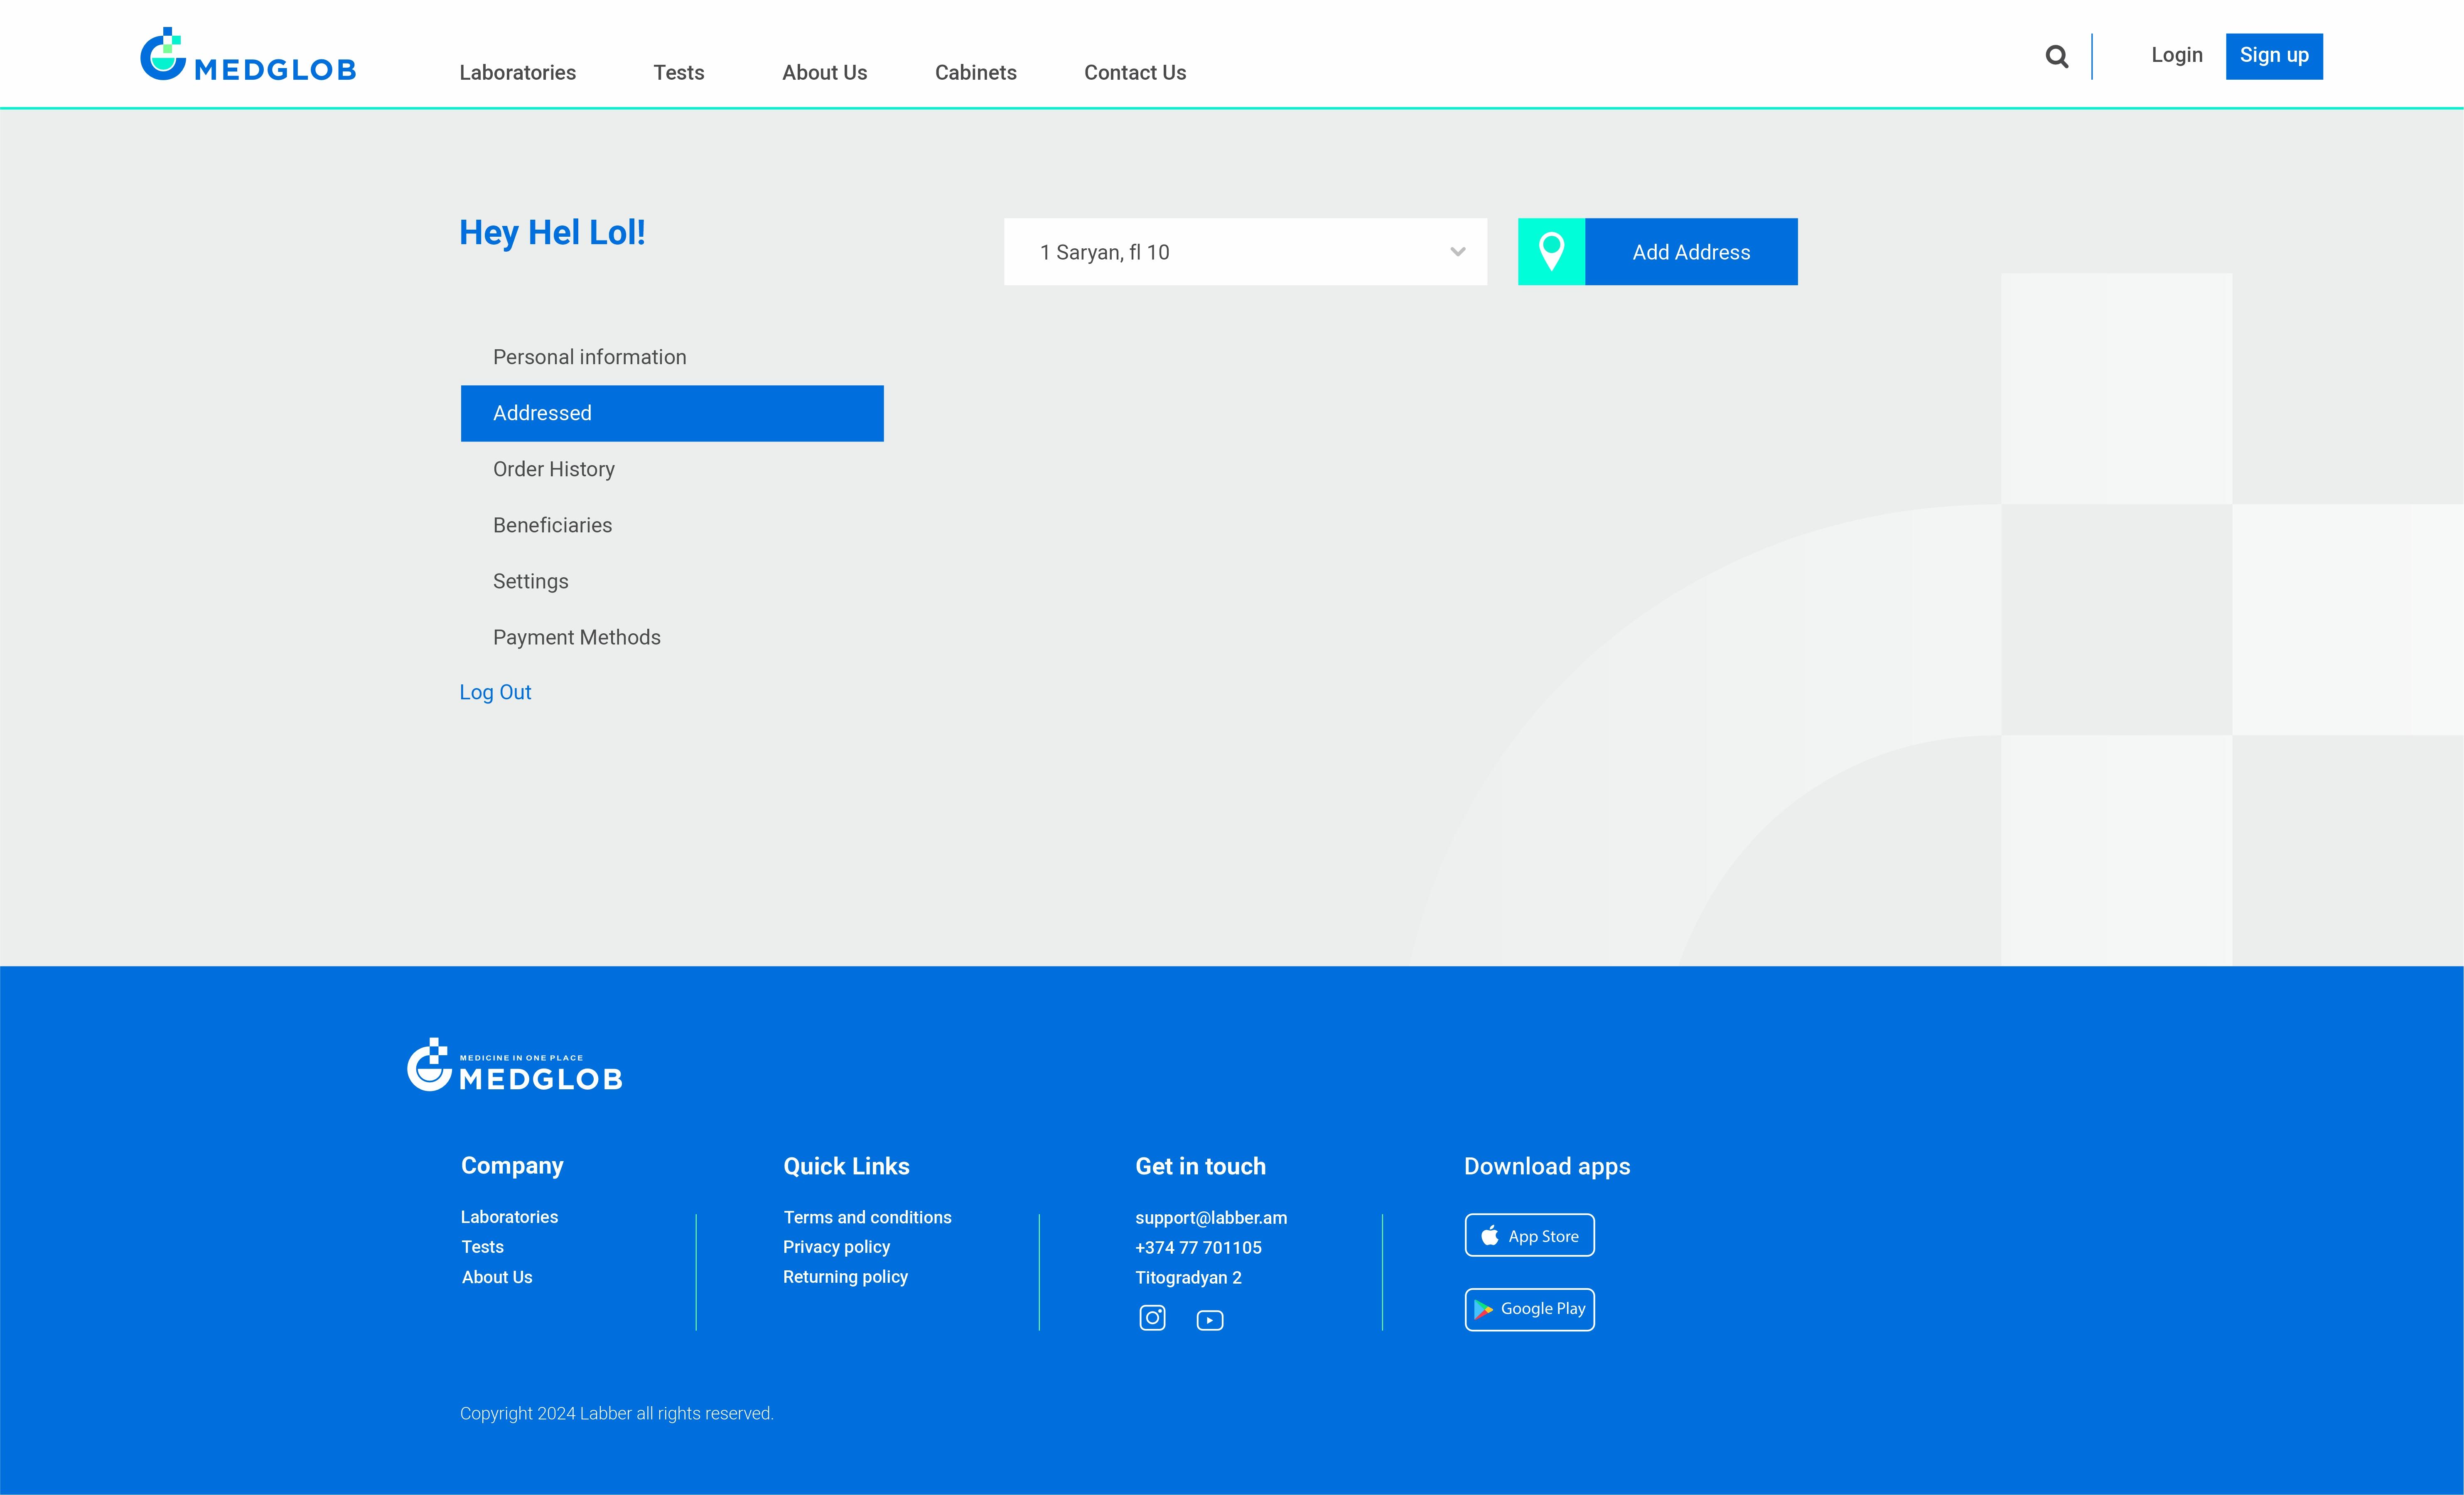Expand the address dropdown chevron
Image resolution: width=2464 pixels, height=1495 pixels.
pyautogui.click(x=1457, y=252)
